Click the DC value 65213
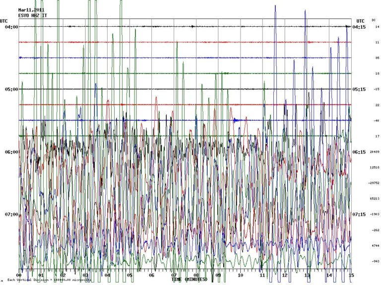Viewport: 381px width, 285px height. pos(375,199)
